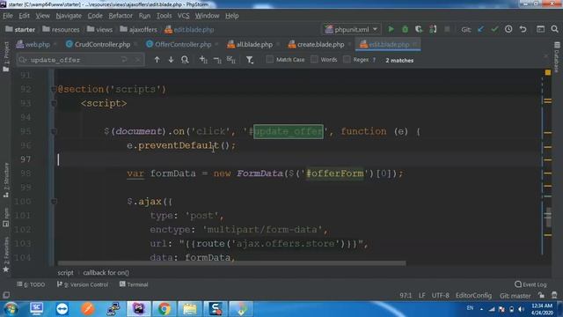Go to previous search occurrence
This screenshot has width=563, height=317.
pos(157,60)
